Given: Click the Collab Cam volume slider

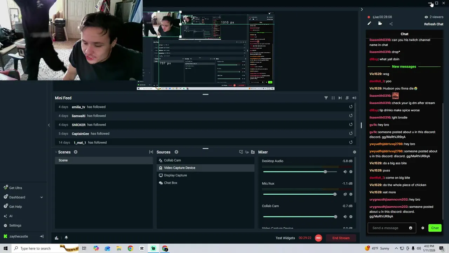Looking at the screenshot, I should (300, 217).
